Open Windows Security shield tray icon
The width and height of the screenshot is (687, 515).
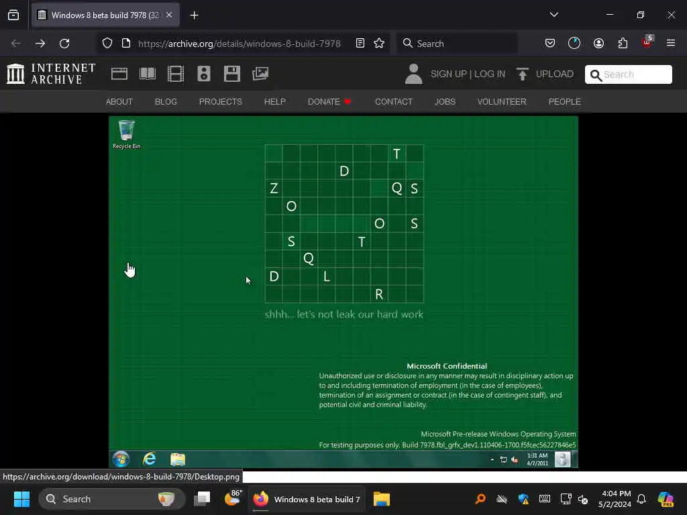pyautogui.click(x=523, y=499)
